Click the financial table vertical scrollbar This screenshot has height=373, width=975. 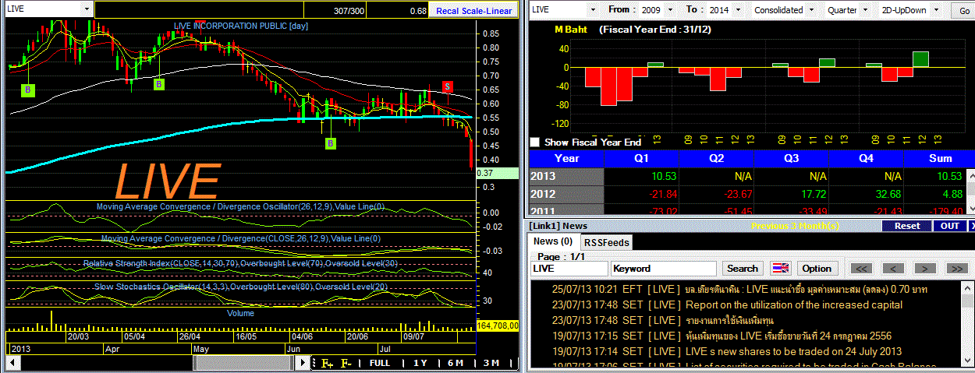coord(970,190)
